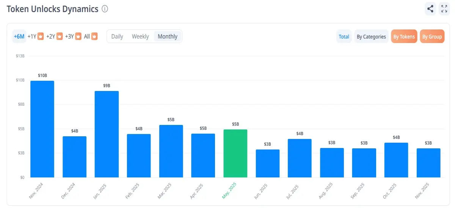Click the Jul 2025 $4B bar

[300, 158]
